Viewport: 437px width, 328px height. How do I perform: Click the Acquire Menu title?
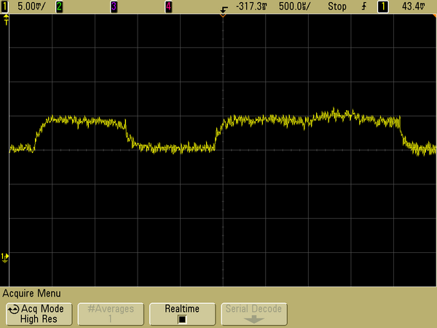[x=31, y=294]
